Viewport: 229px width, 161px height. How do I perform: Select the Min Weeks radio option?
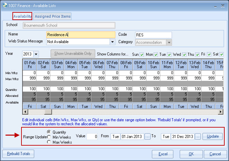49,137
